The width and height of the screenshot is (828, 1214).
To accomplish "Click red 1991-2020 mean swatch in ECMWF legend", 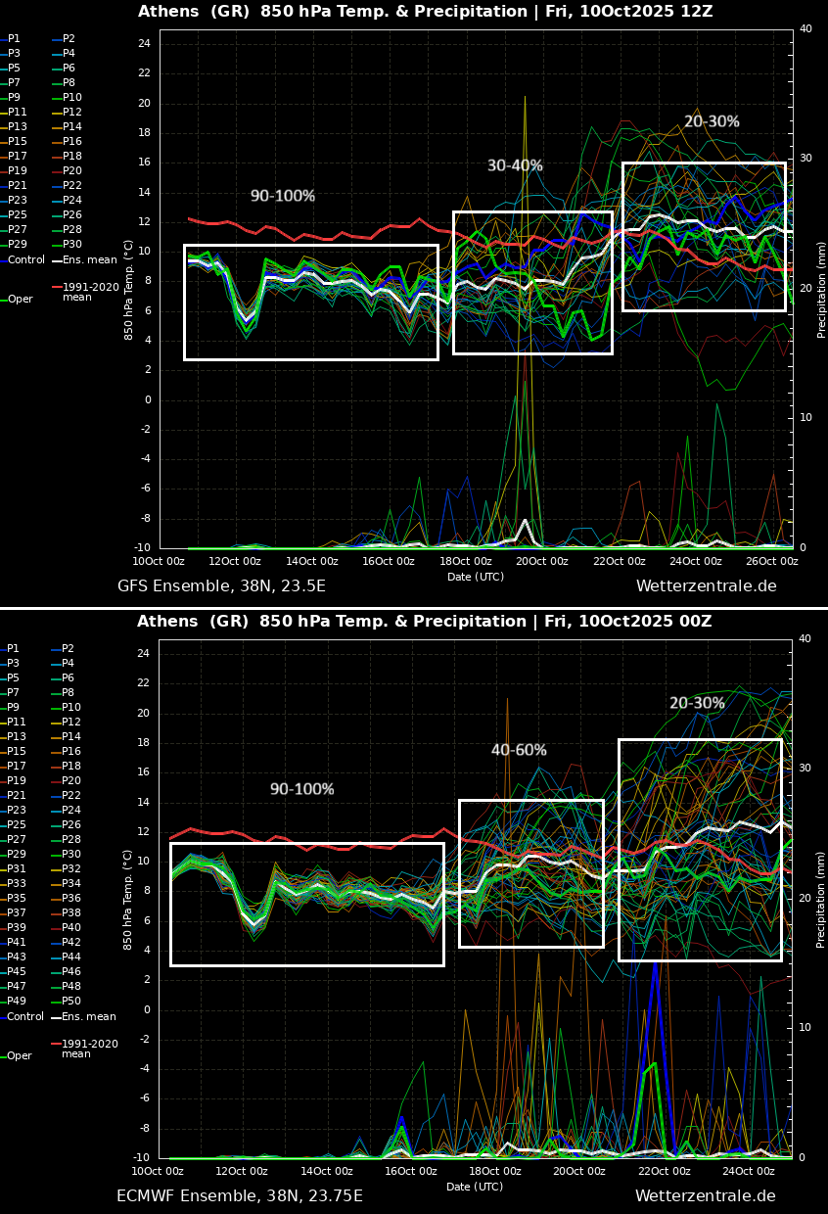I will pyautogui.click(x=56, y=1045).
